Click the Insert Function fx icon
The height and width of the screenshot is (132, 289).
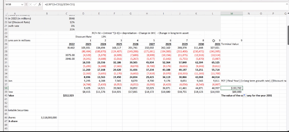(x=40, y=5)
